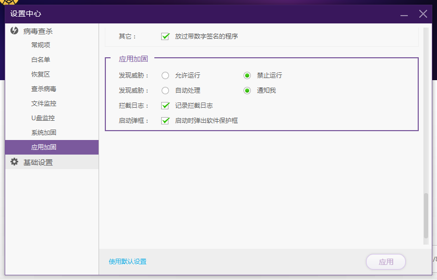The width and height of the screenshot is (437, 280).
Task: Click the basic settings gear icon
Action: click(x=15, y=162)
